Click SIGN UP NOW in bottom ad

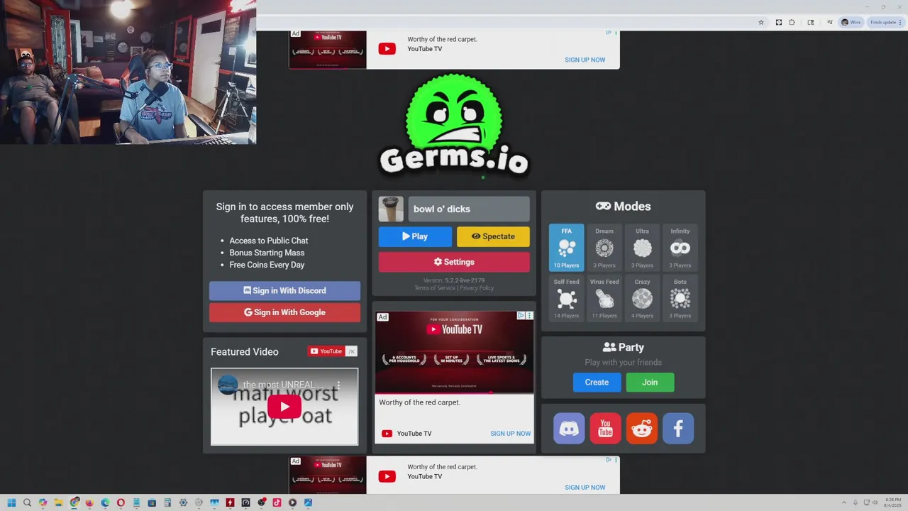point(585,488)
